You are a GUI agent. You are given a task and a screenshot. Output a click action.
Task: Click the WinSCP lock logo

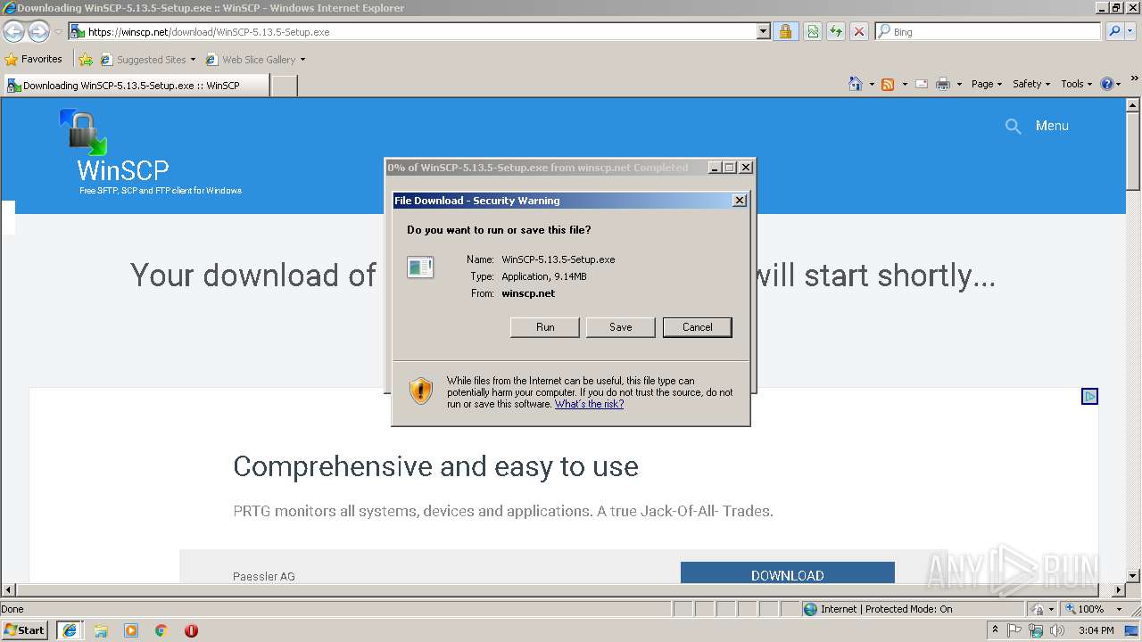84,131
